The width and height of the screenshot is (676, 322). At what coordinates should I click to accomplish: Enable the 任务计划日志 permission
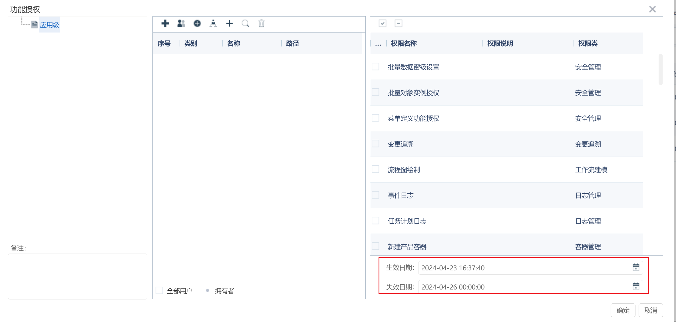click(376, 220)
